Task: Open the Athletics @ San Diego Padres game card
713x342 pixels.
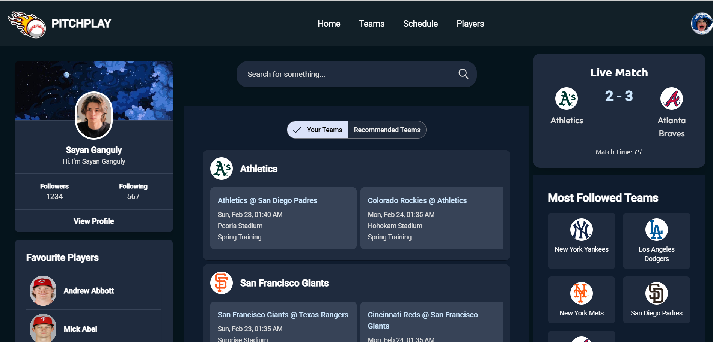Action: pyautogui.click(x=283, y=218)
